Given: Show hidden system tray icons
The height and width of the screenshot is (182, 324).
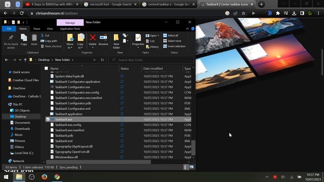Looking at the screenshot, I should coord(267,177).
